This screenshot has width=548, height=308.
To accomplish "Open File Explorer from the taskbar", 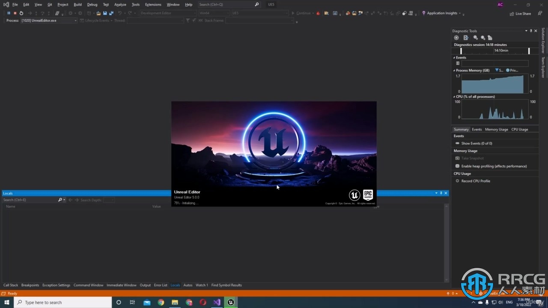I will pos(175,302).
